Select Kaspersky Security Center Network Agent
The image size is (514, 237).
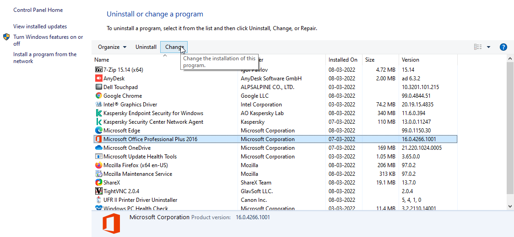pos(153,121)
